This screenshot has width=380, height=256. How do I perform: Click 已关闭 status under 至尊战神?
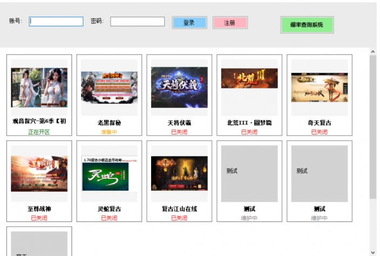[39, 218]
